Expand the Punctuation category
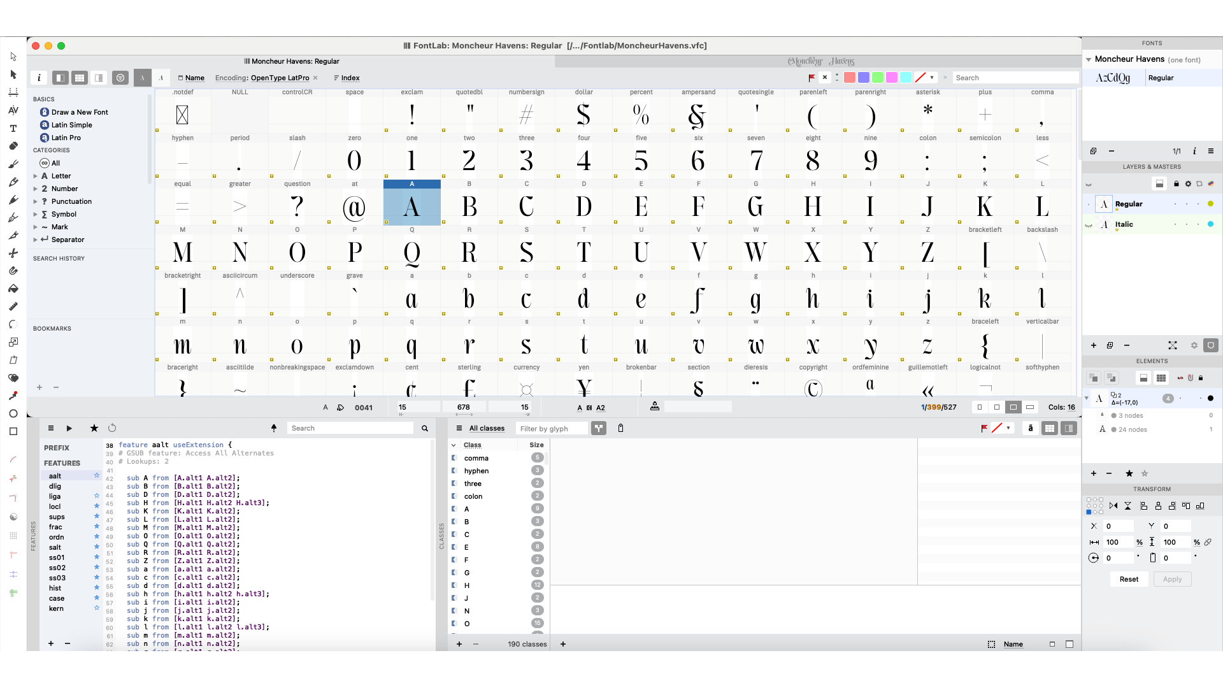Image resolution: width=1223 pixels, height=688 pixels. click(x=36, y=201)
